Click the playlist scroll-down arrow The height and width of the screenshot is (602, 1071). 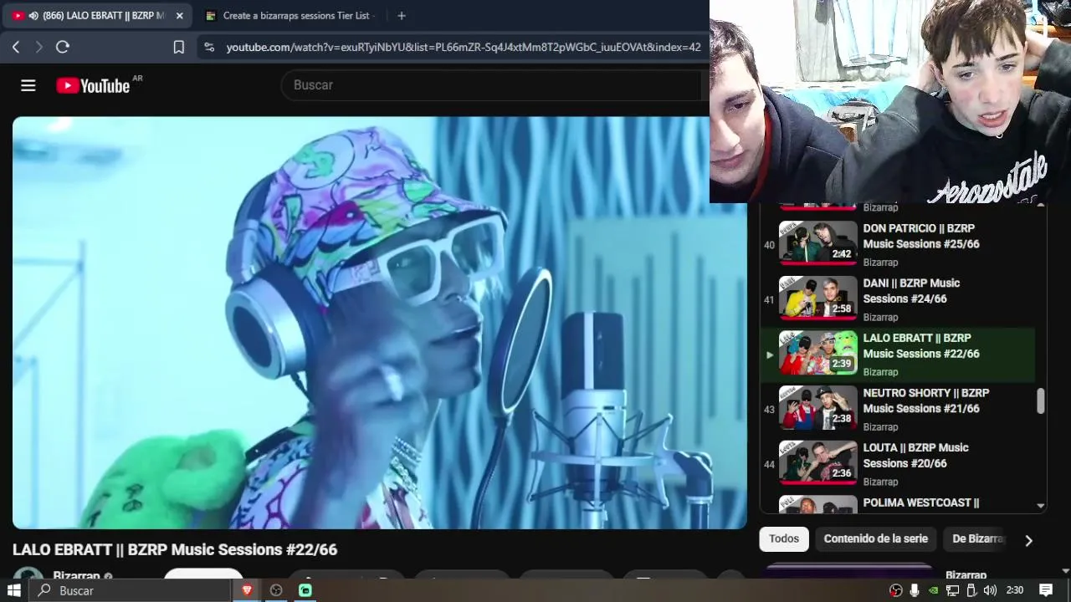pos(1041,506)
